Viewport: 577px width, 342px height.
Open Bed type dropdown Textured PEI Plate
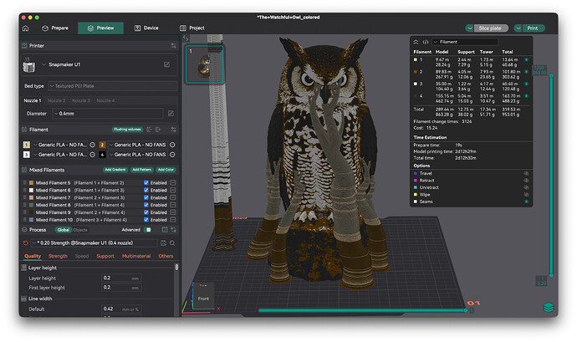[113, 86]
